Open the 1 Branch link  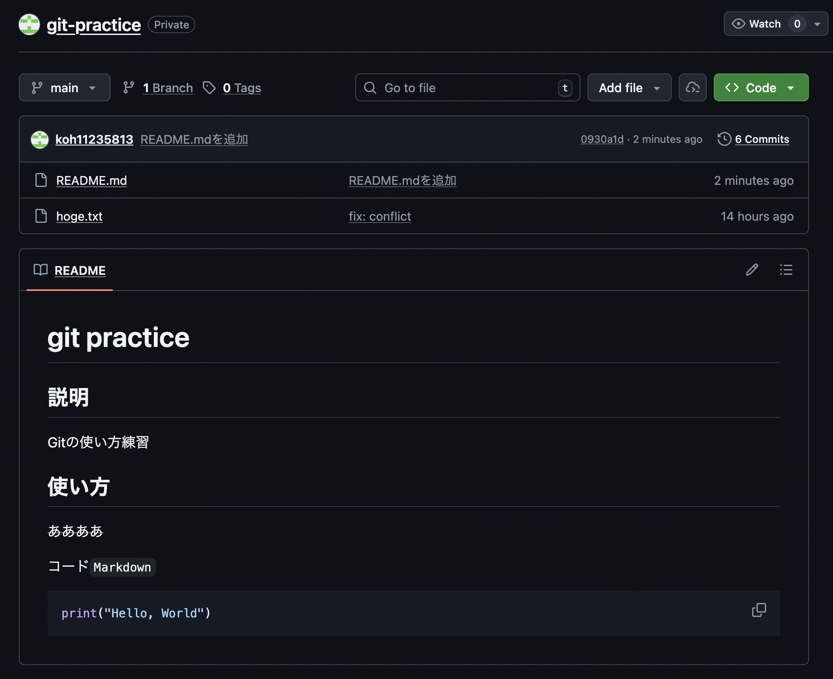click(x=168, y=88)
